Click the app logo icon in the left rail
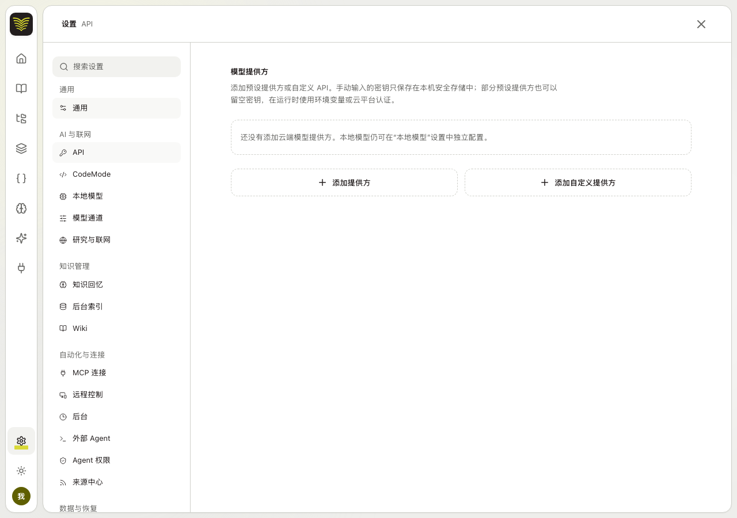 pyautogui.click(x=21, y=24)
